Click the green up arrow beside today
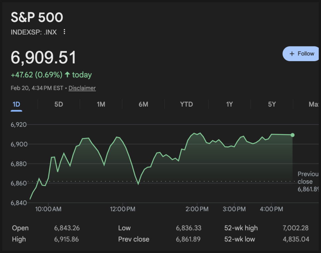Screen dimensions: 321x253 point(67,75)
